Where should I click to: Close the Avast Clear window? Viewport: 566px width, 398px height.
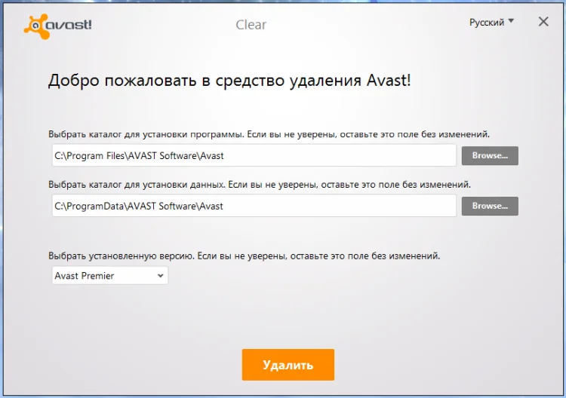coord(543,22)
